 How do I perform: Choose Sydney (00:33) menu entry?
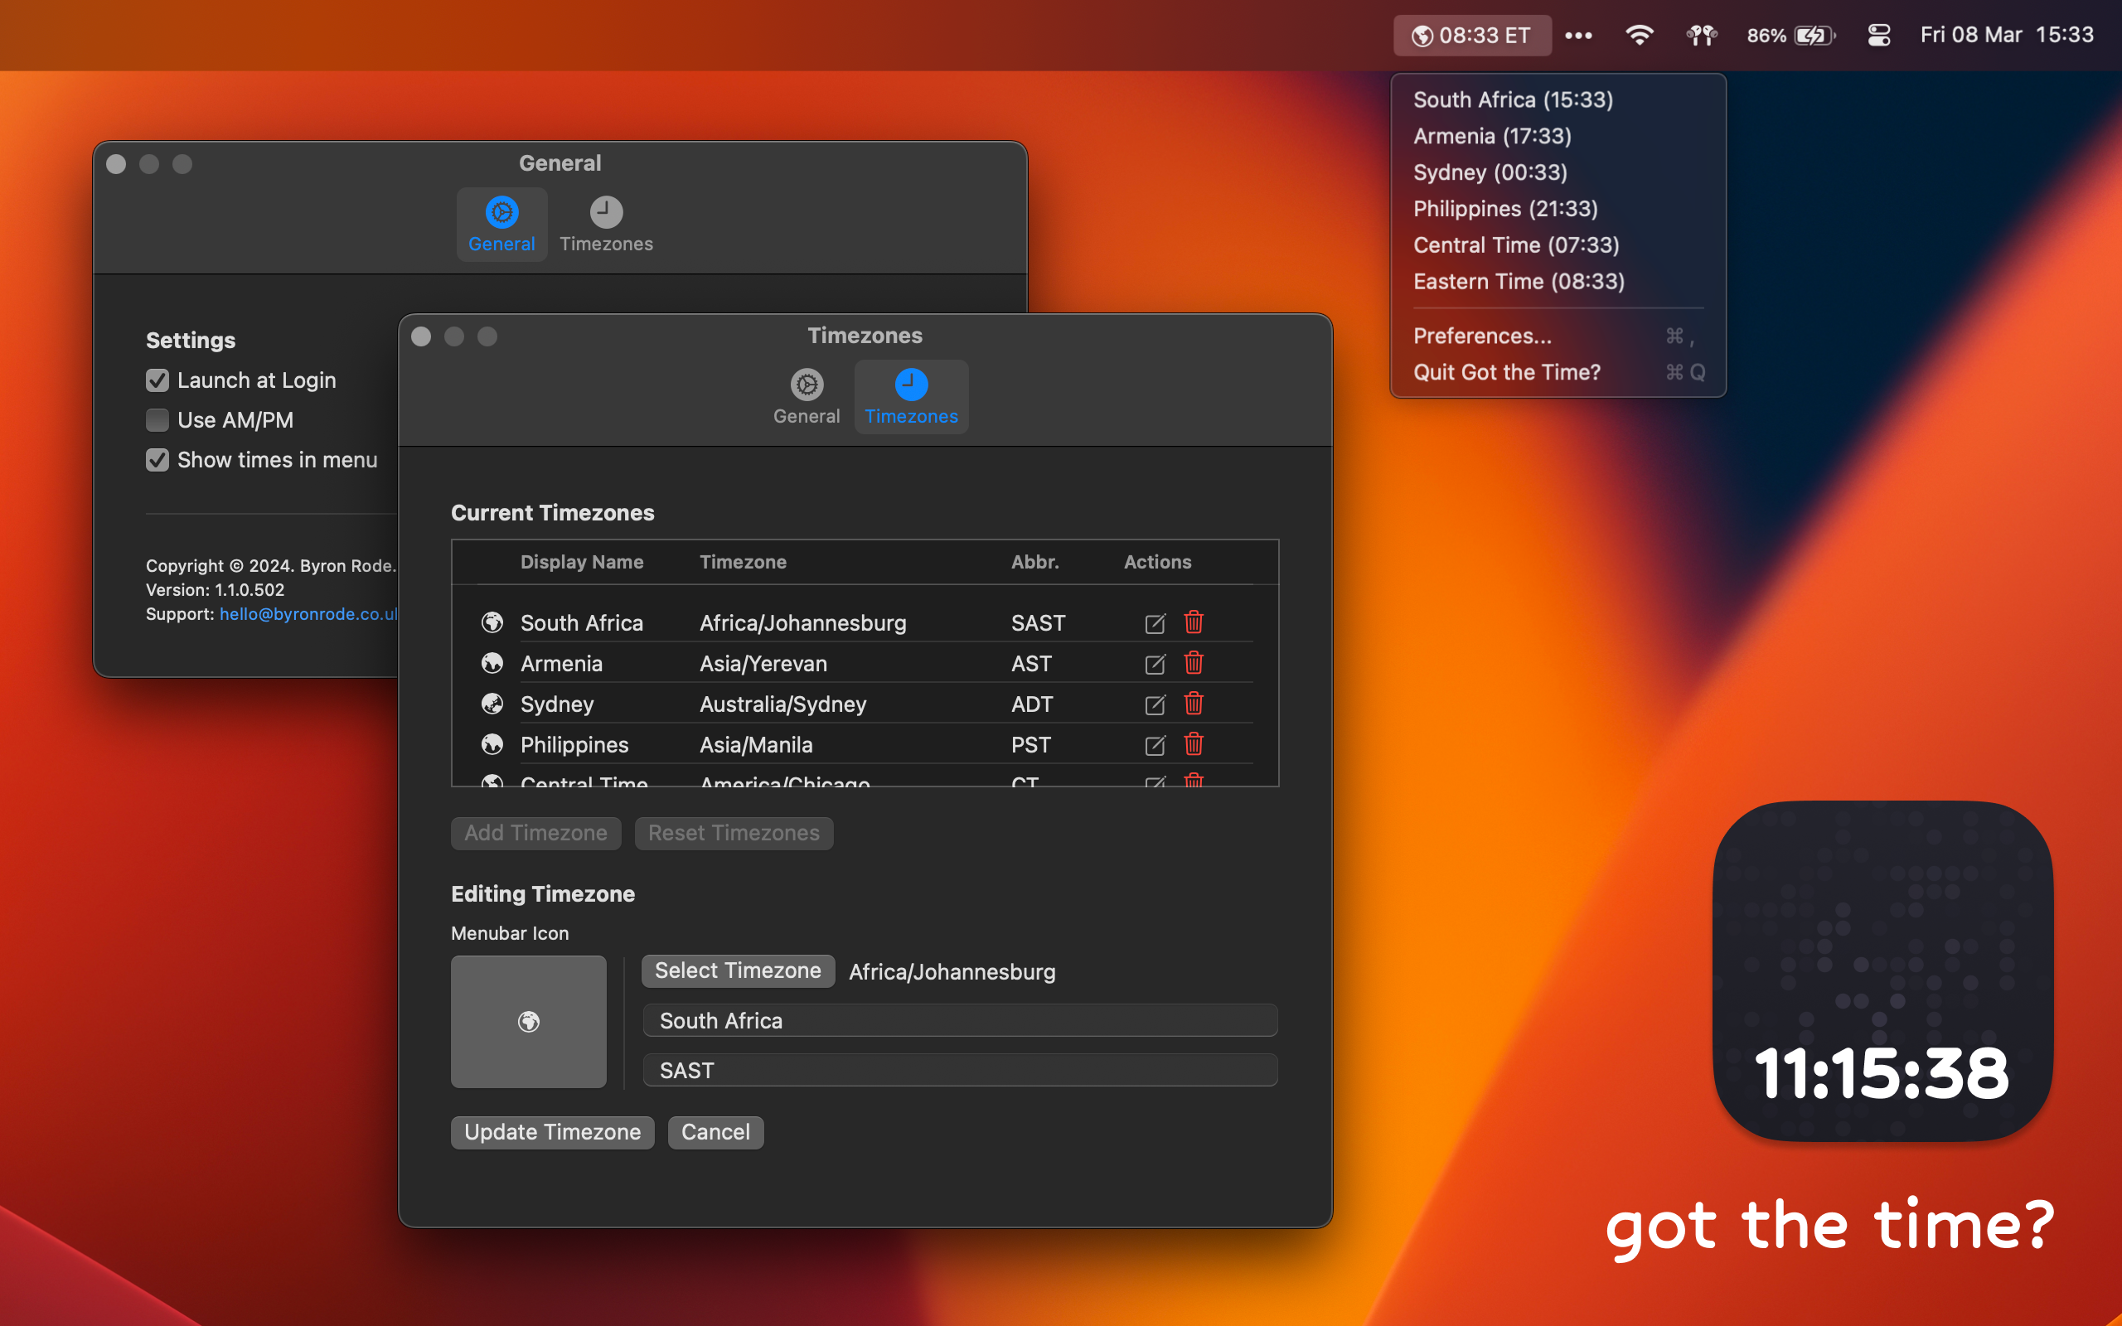(x=1558, y=172)
